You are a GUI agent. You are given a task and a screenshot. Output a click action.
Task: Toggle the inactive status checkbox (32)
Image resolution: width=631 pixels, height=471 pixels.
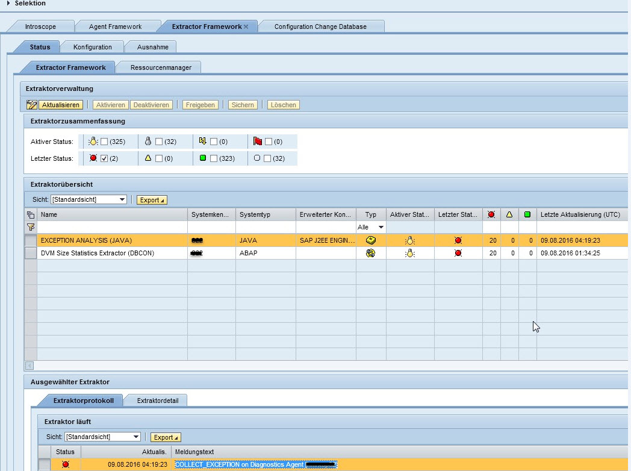pyautogui.click(x=159, y=142)
